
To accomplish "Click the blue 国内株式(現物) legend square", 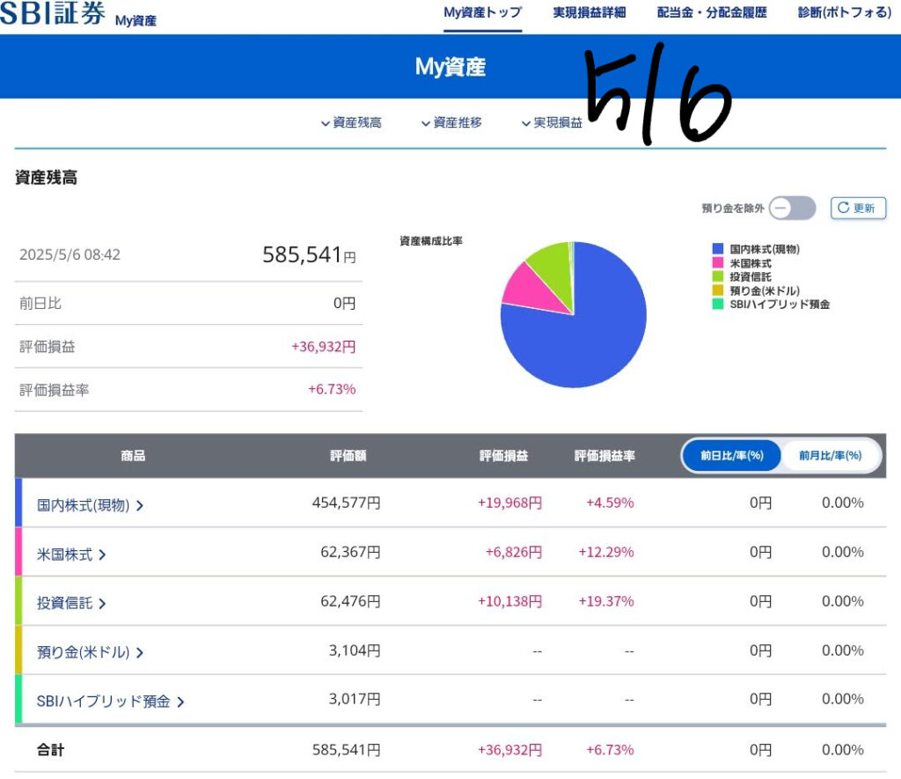I will tap(717, 250).
